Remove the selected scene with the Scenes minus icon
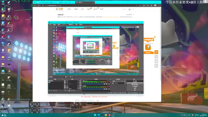The width and height of the screenshot is (208, 117). (x=51, y=90)
